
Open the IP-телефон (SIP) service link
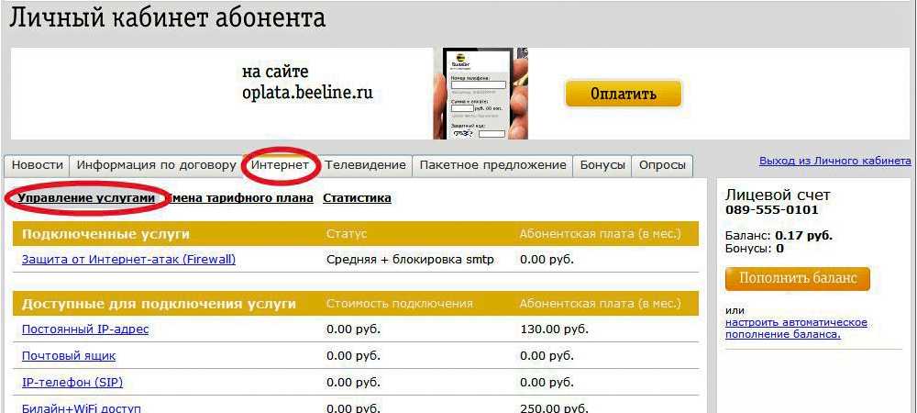72,382
